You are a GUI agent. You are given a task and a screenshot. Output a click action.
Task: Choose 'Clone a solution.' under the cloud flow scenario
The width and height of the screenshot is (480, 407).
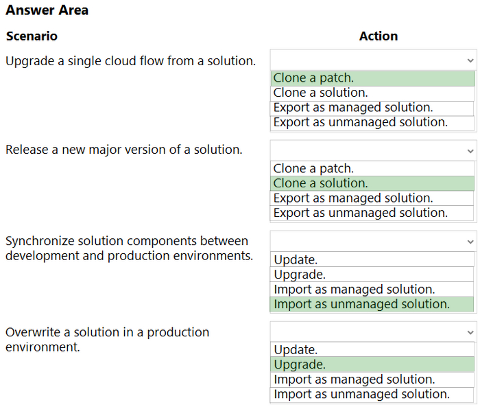(372, 93)
